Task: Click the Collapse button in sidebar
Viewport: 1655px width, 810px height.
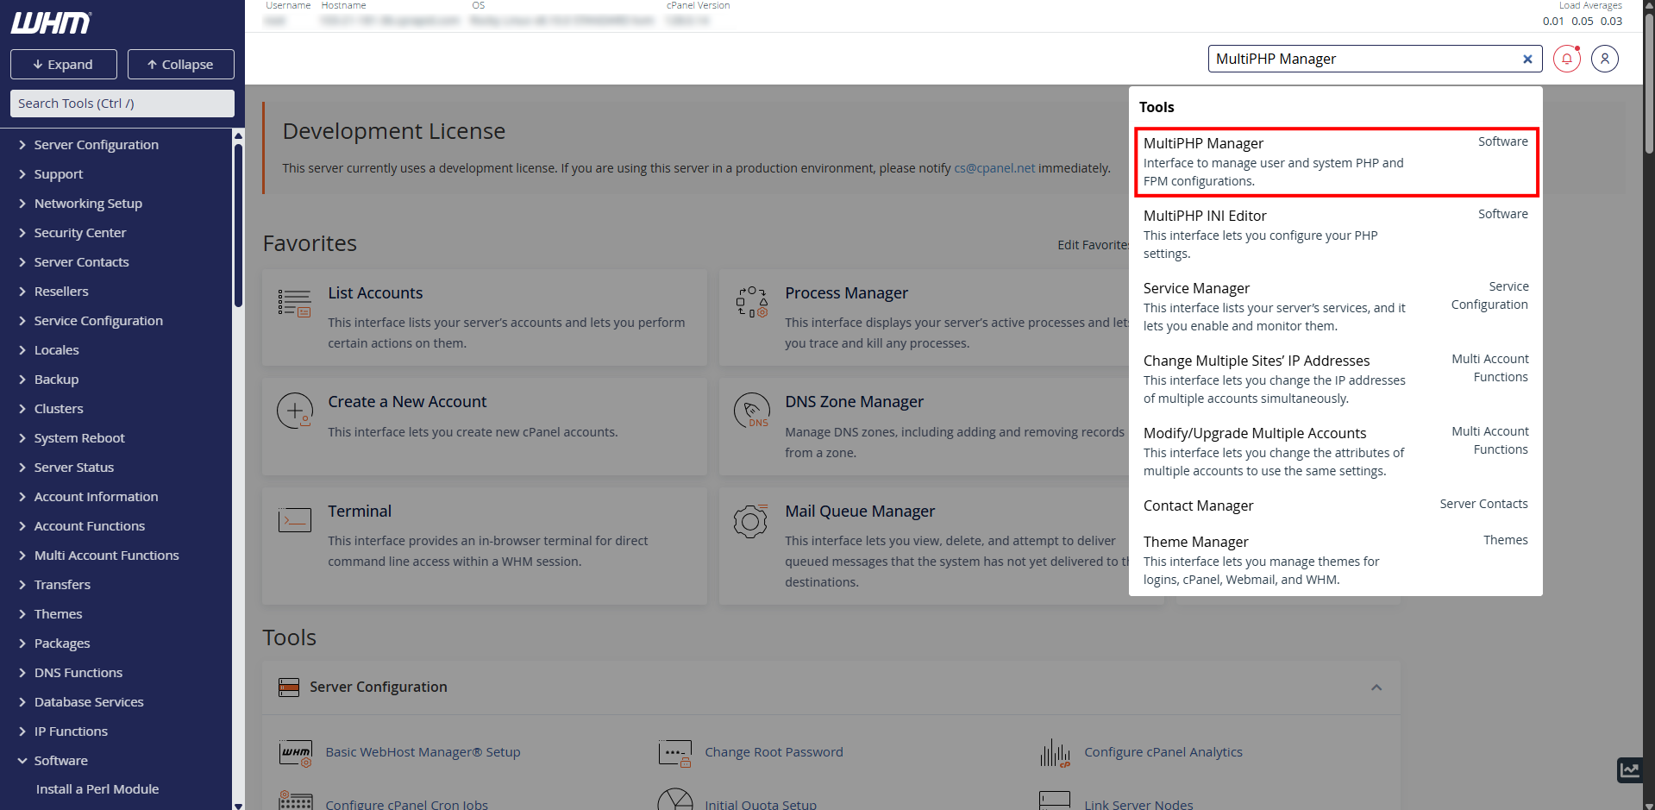Action: pos(180,65)
